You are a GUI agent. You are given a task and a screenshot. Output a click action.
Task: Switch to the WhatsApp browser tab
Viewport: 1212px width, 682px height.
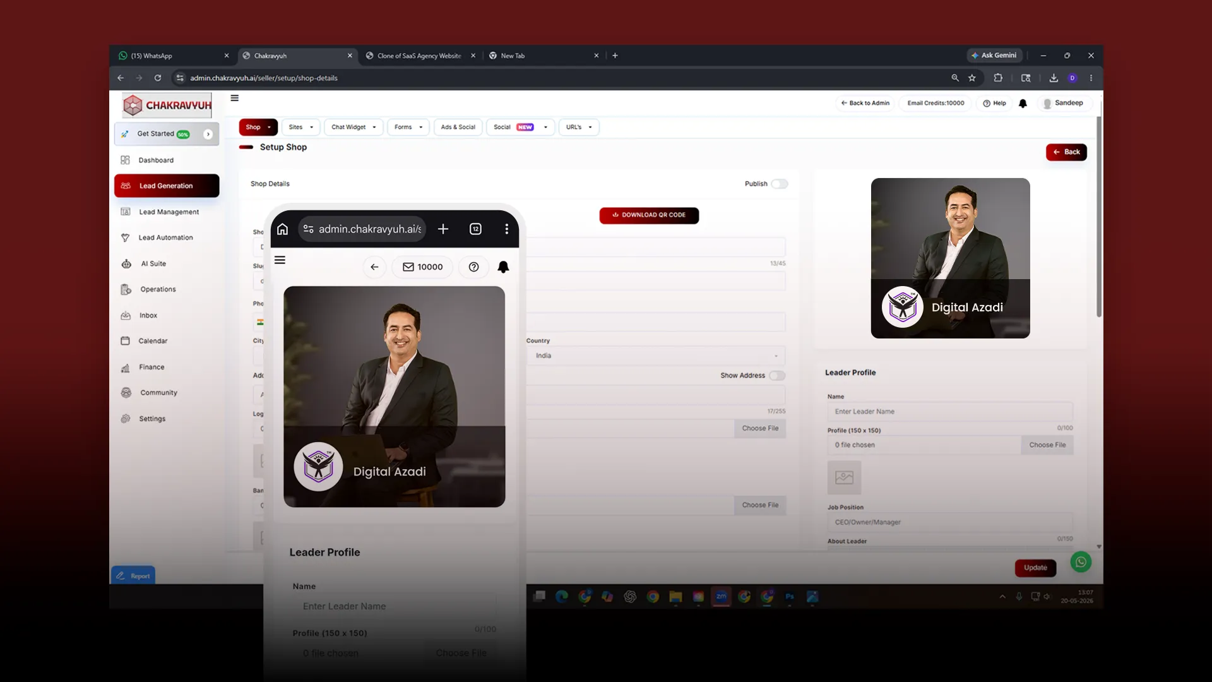174,56
